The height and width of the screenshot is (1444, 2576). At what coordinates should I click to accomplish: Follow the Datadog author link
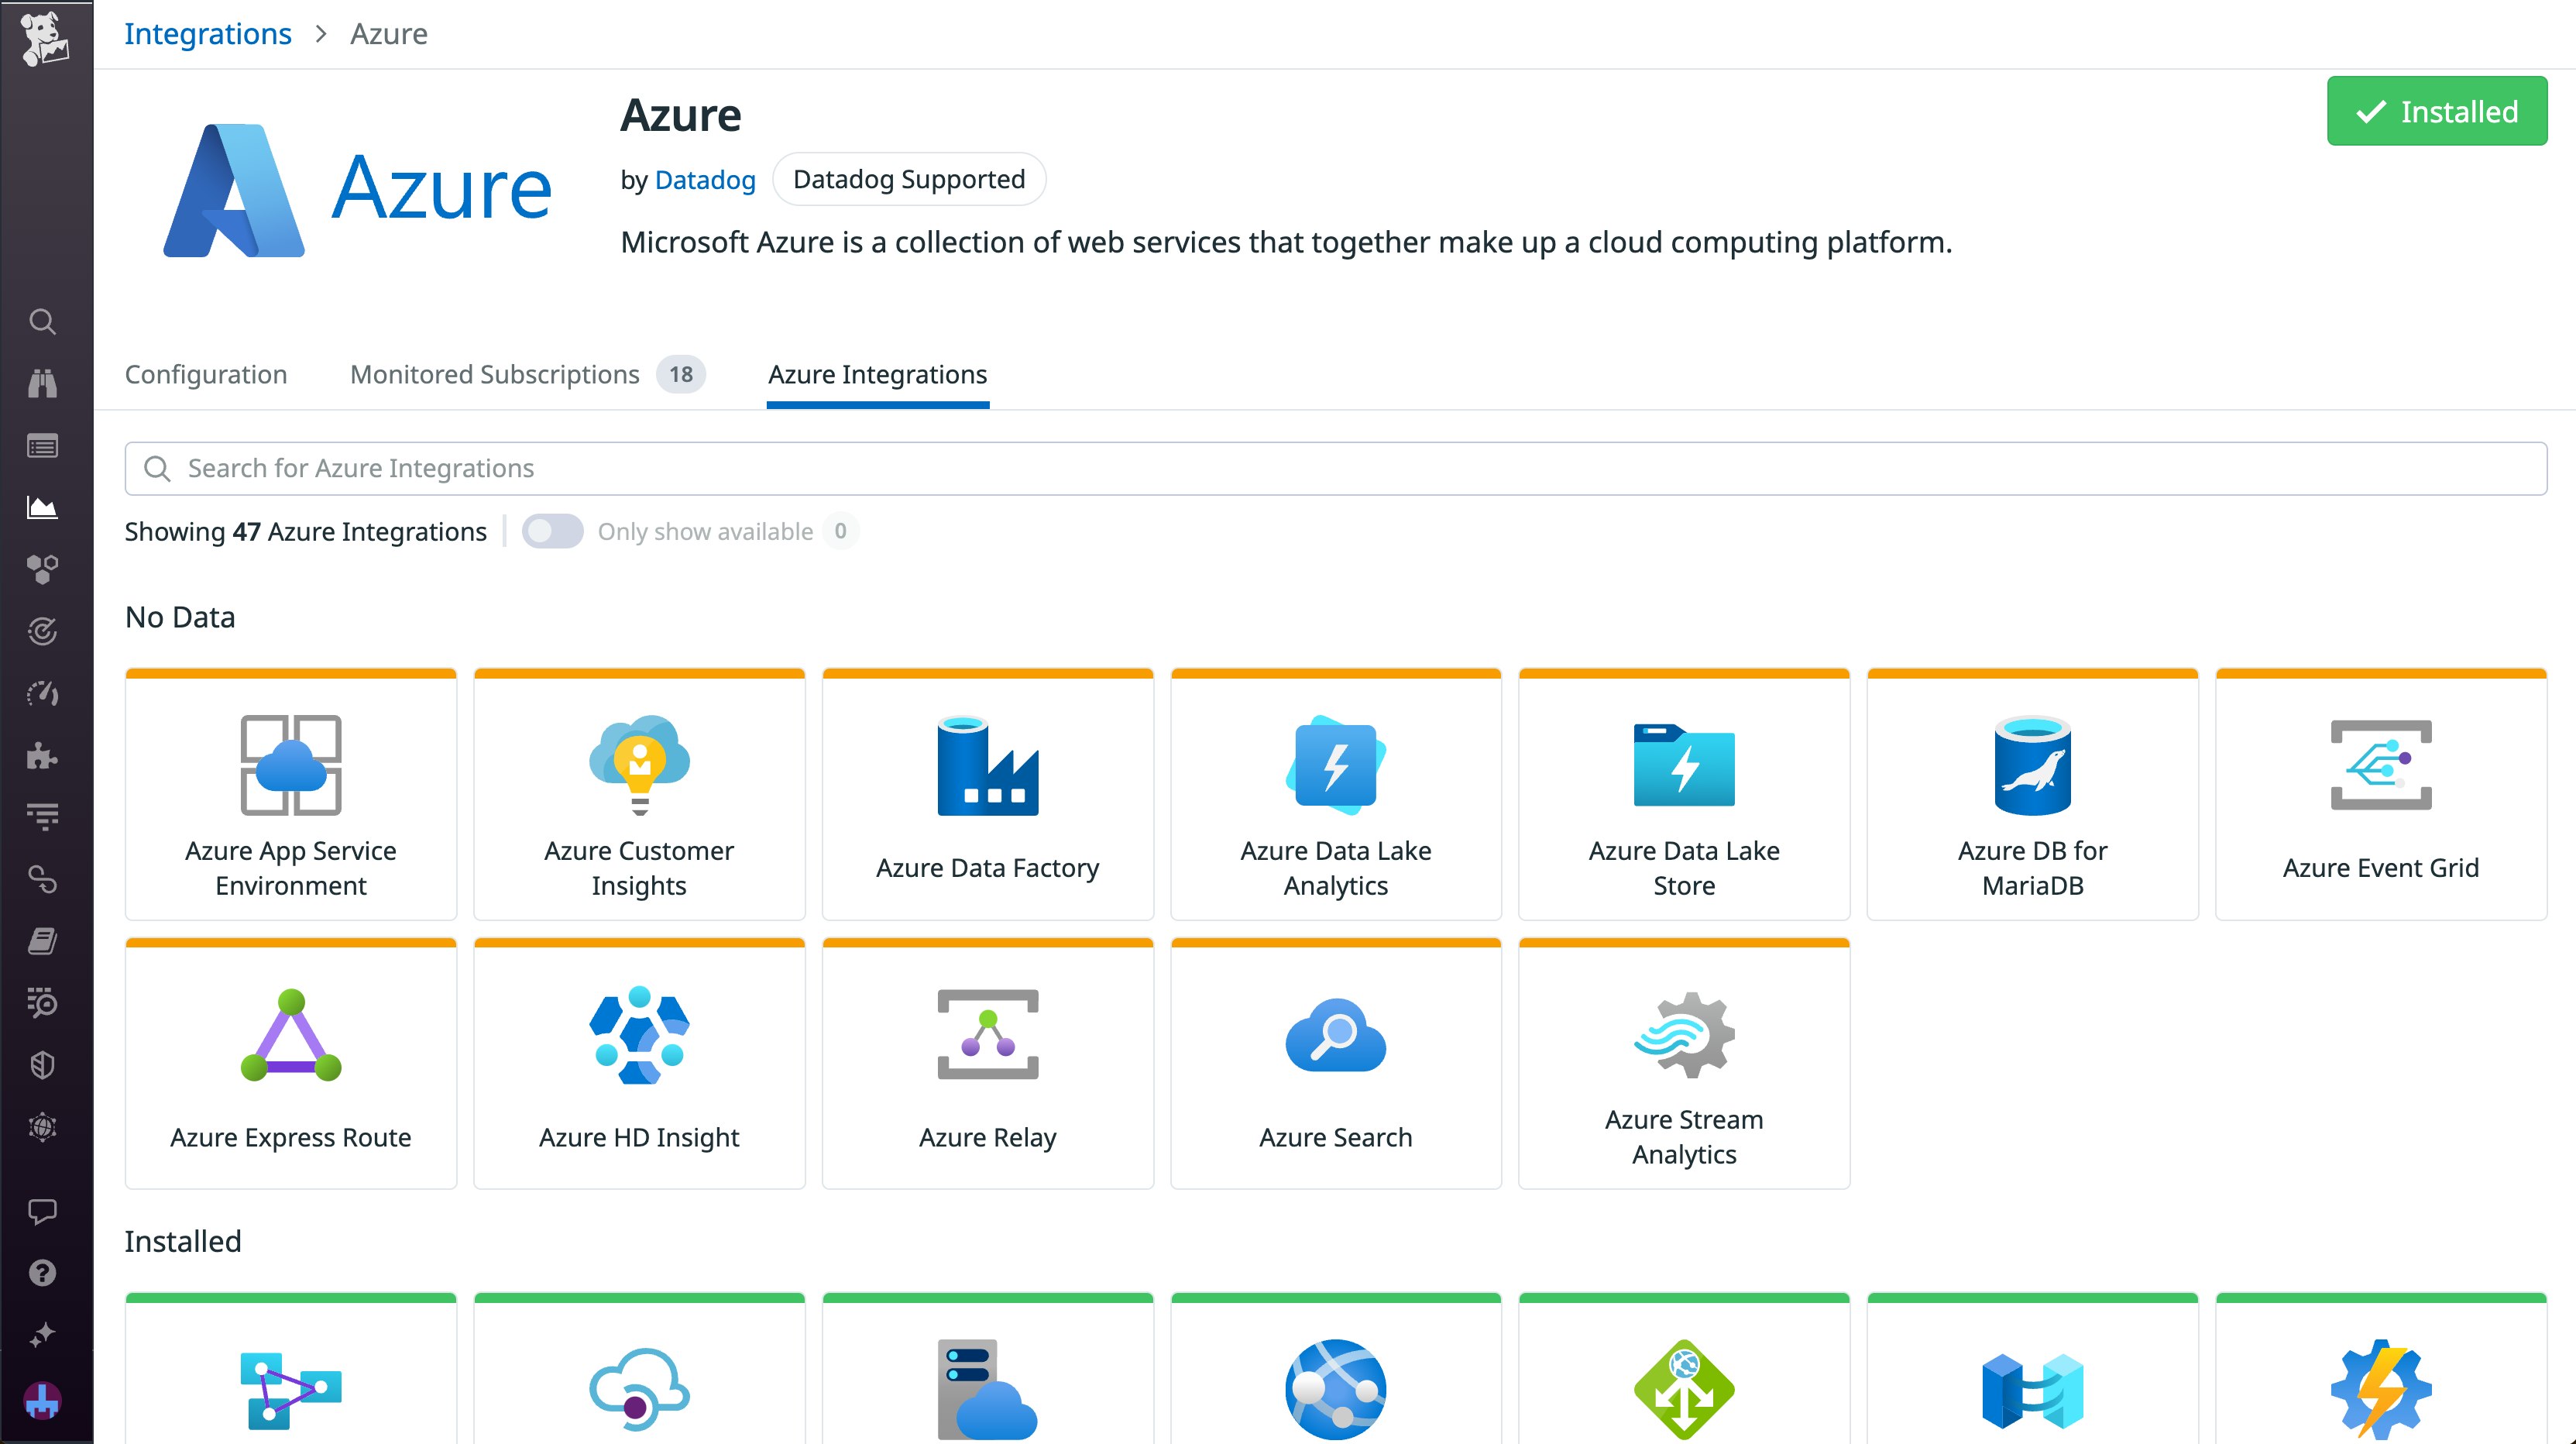coord(704,180)
